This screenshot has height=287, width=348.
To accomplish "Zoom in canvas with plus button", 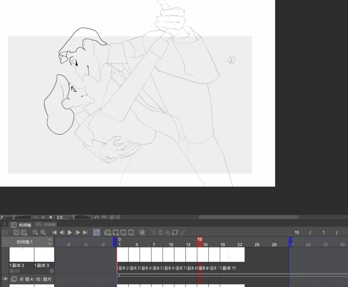I will [43, 217].
